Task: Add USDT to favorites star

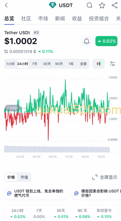Action: click(102, 5)
